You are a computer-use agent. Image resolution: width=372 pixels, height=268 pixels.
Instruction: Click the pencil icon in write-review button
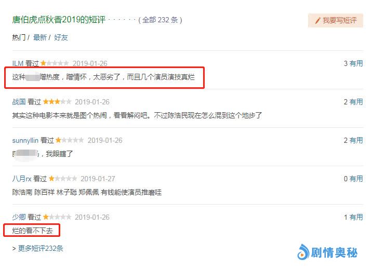point(318,21)
